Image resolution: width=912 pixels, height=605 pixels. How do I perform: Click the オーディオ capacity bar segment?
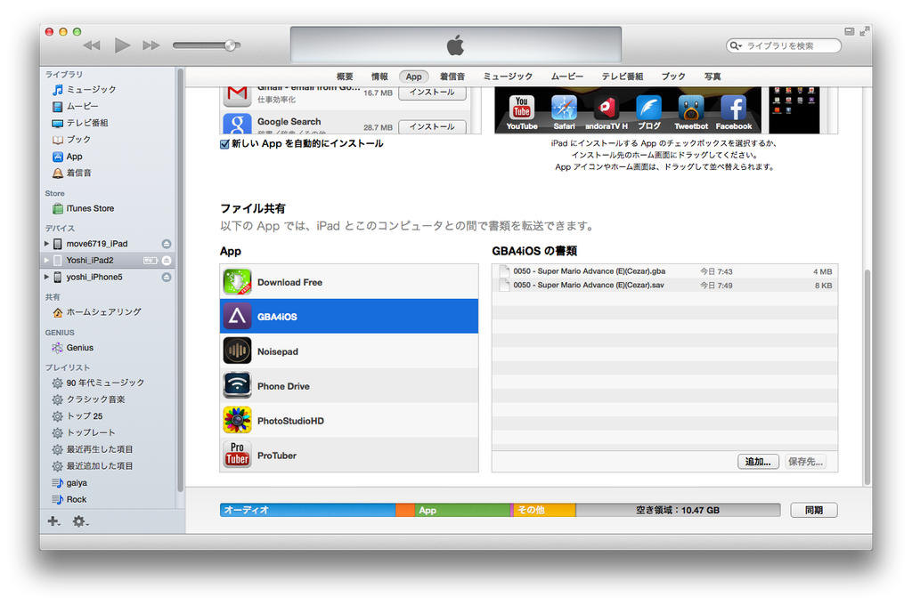(307, 511)
